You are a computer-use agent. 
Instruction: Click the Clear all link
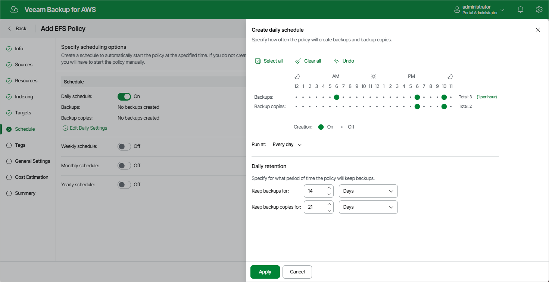pos(312,61)
